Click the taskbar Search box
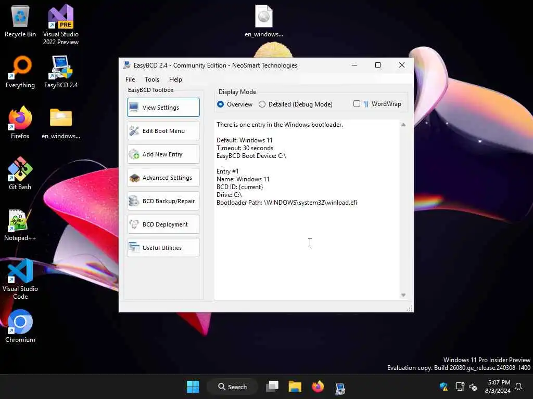The height and width of the screenshot is (399, 533). [x=233, y=387]
